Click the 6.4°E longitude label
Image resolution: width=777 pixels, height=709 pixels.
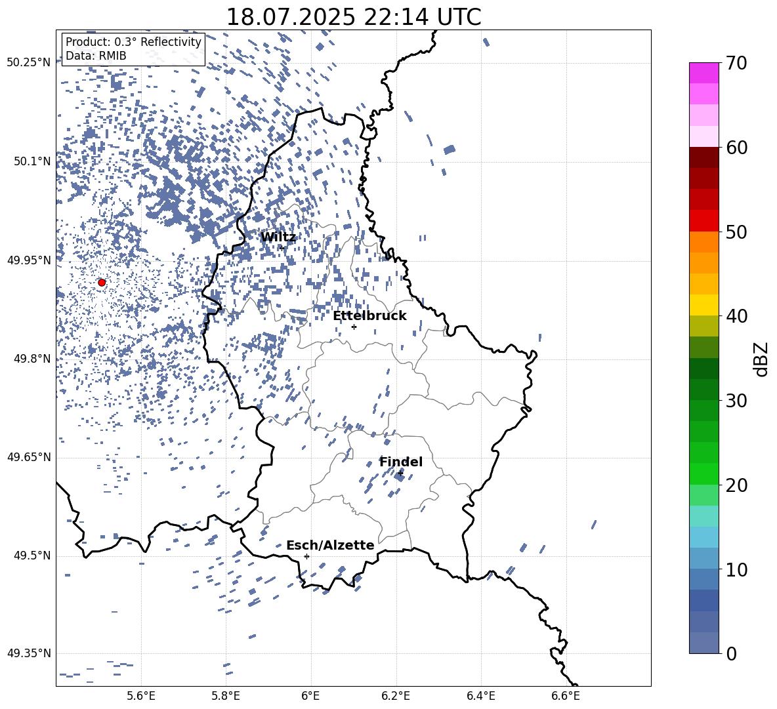480,696
